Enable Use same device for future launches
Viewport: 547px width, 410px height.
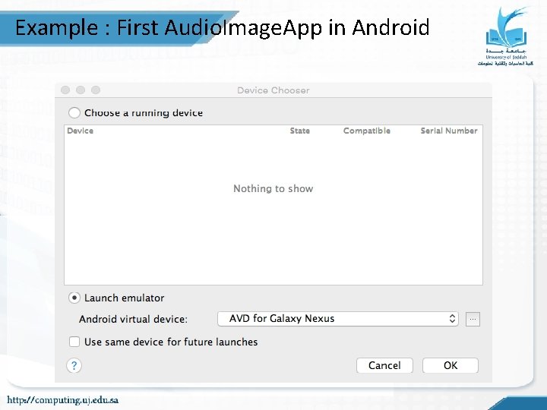(74, 342)
